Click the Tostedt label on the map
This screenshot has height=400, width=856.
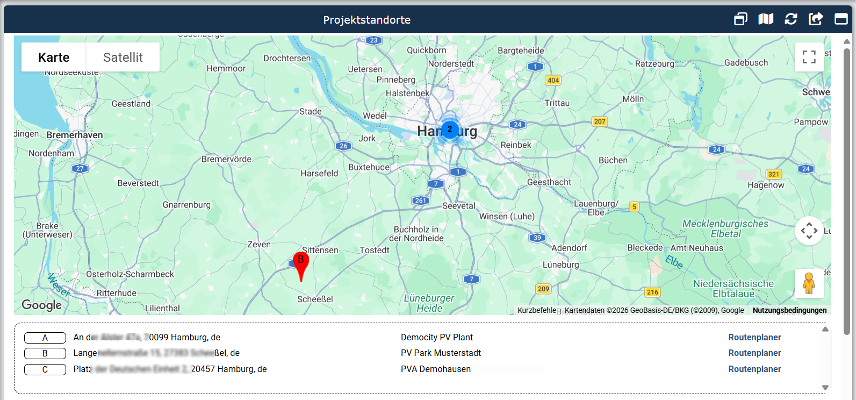point(375,250)
